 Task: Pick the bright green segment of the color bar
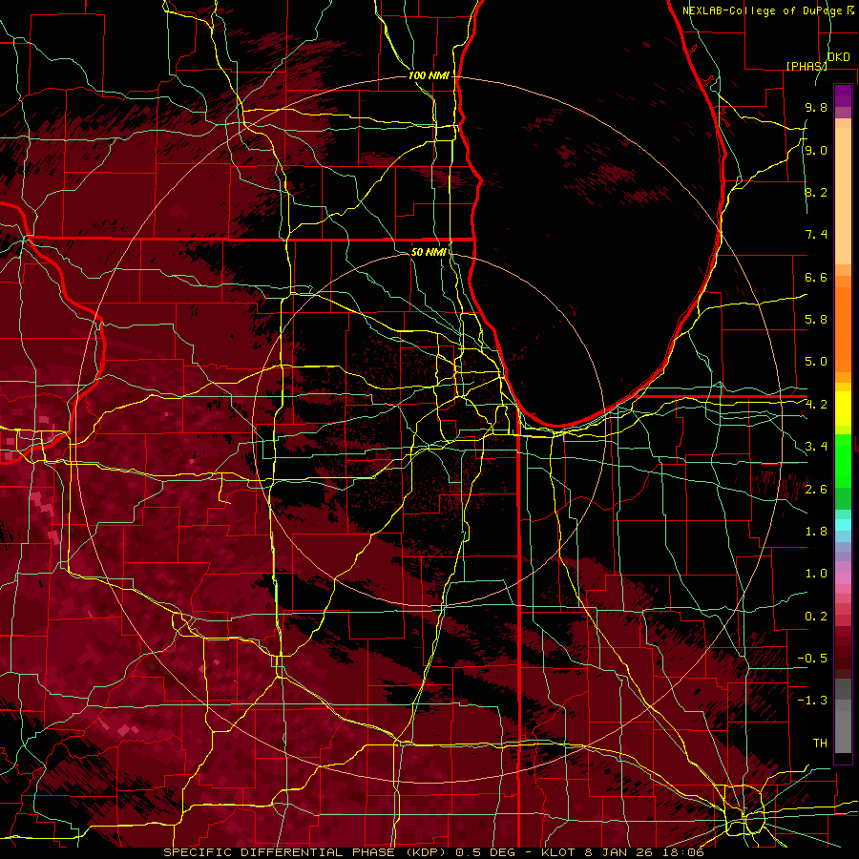(843, 461)
